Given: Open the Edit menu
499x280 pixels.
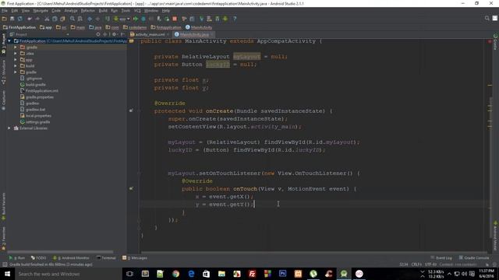Looking at the screenshot, I should (x=15, y=10).
